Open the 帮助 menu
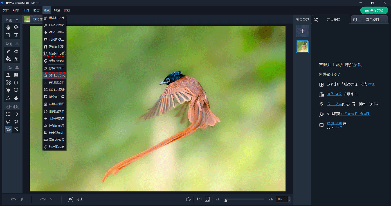 coord(67,10)
